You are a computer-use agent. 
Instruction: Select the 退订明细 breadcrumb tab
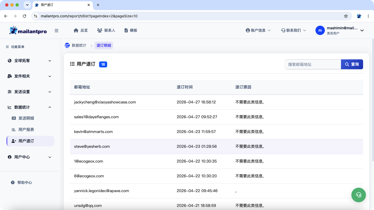(x=104, y=45)
